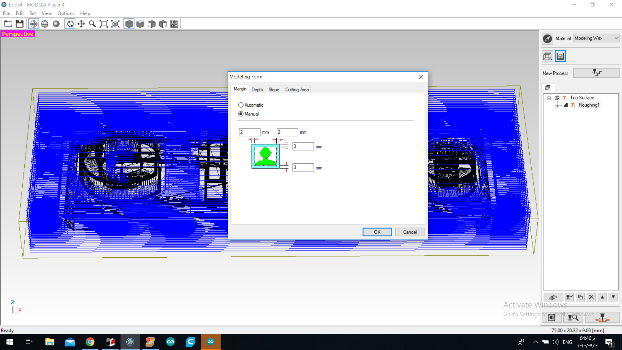
Task: Open the four-view layout icon
Action: click(x=174, y=24)
